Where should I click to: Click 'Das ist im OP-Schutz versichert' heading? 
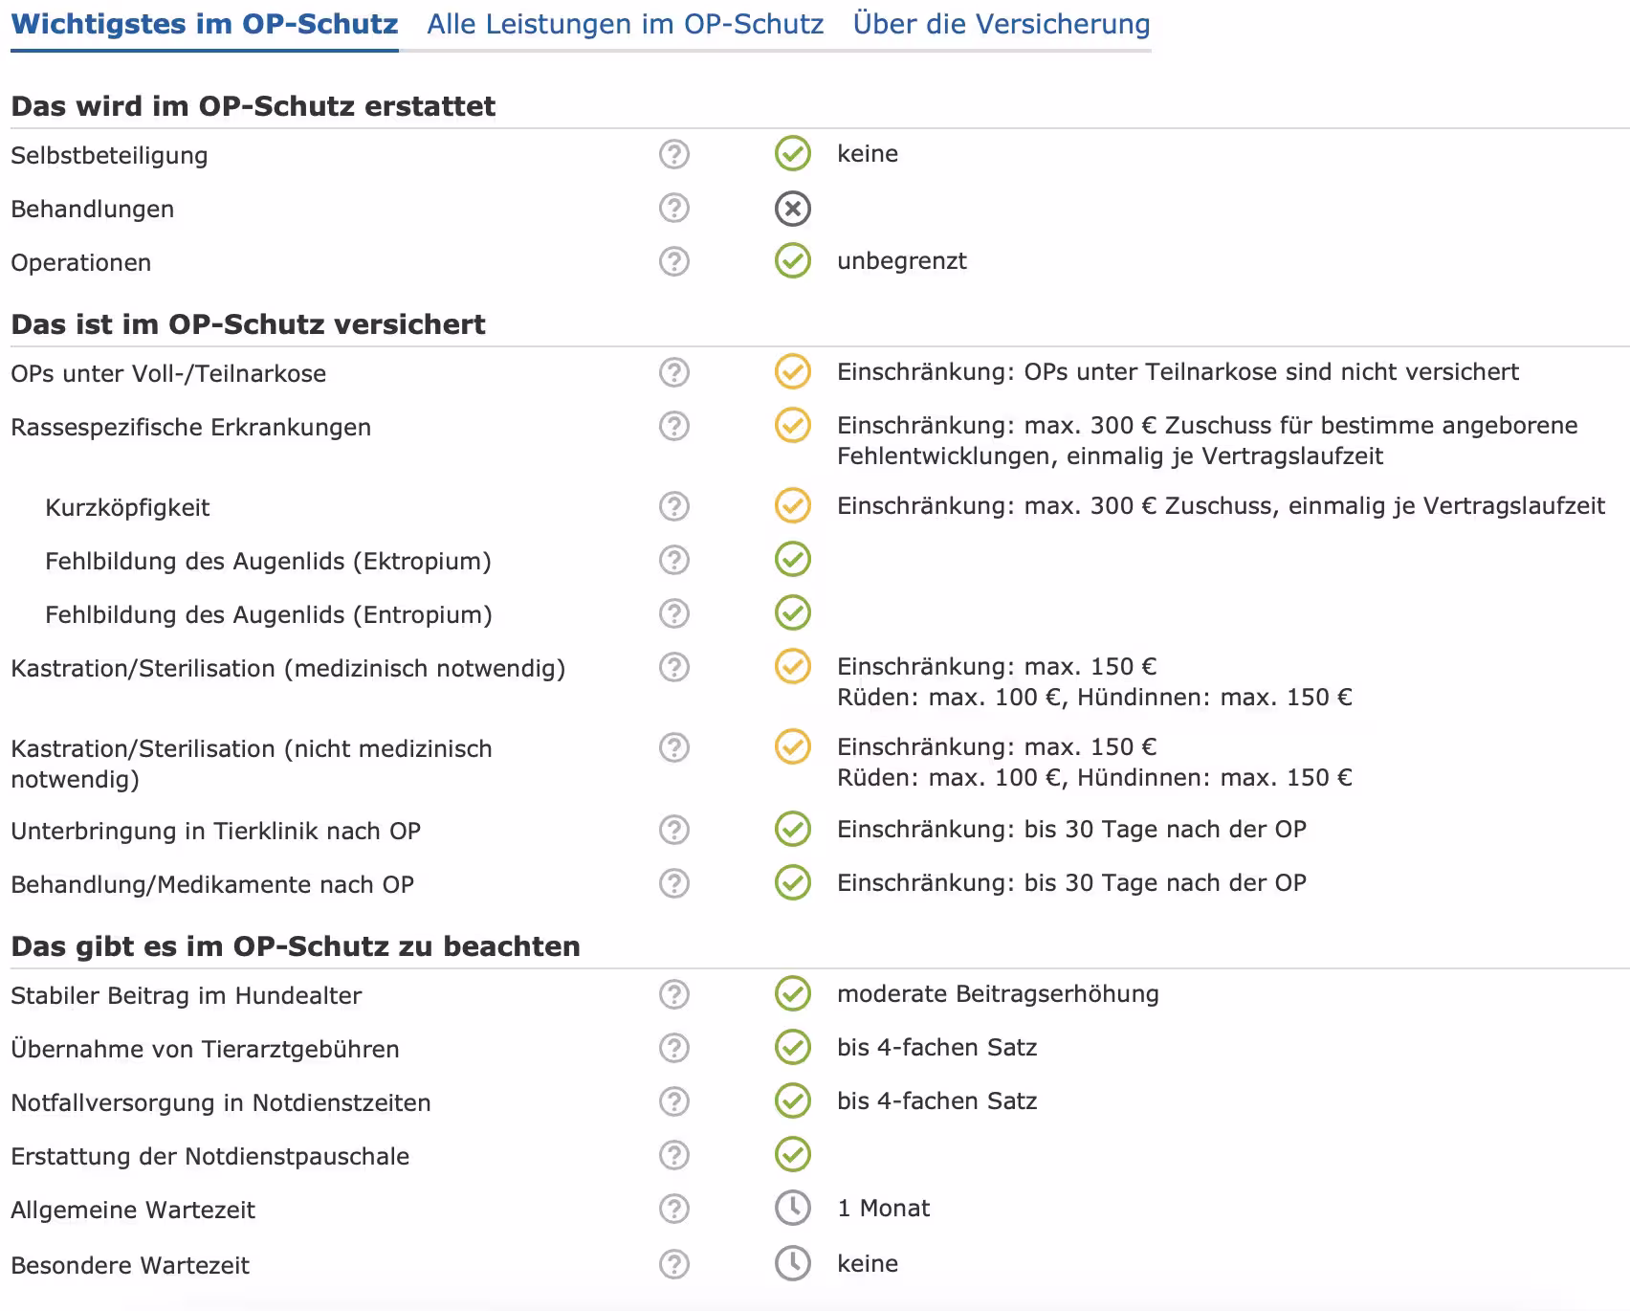pos(249,324)
